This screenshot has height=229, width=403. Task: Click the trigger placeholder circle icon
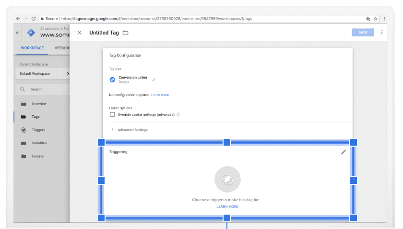(227, 179)
